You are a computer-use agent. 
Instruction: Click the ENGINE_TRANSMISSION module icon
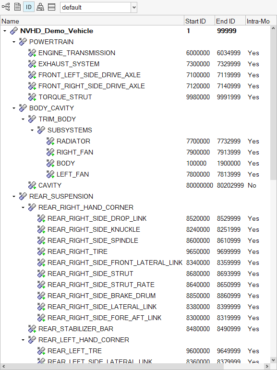32,53
